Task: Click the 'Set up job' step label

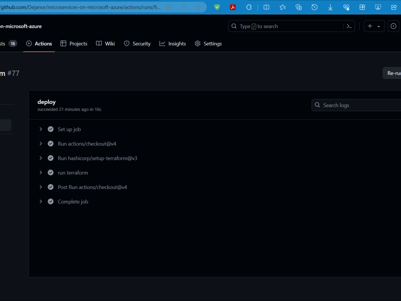Action: click(69, 130)
